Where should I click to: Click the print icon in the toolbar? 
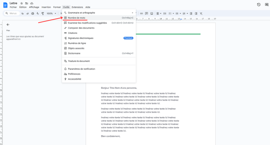click(33, 13)
